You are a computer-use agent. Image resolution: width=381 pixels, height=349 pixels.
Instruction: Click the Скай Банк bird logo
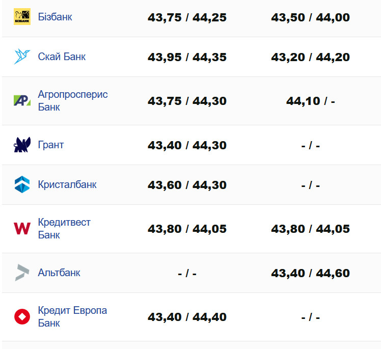coord(22,57)
